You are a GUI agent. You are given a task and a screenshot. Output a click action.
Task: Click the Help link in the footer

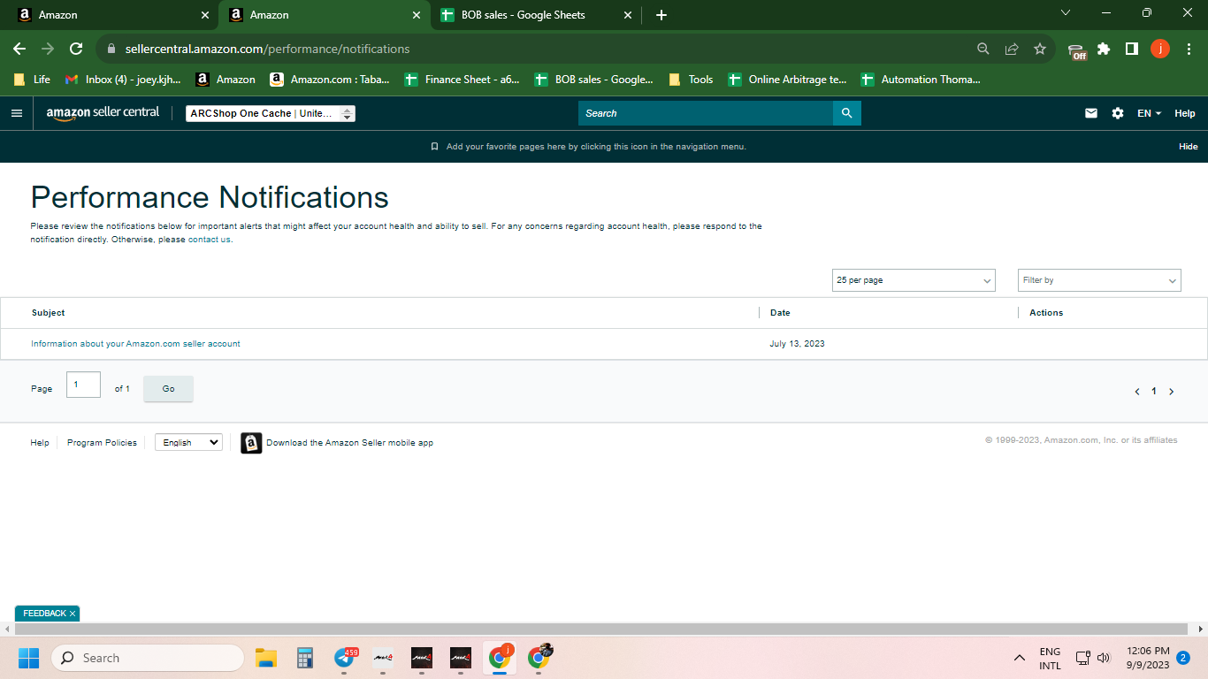point(40,443)
